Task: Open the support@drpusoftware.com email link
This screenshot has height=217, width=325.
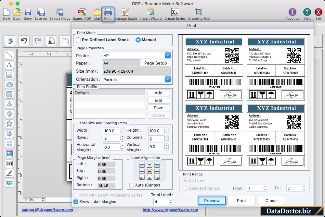Action: pos(47,210)
